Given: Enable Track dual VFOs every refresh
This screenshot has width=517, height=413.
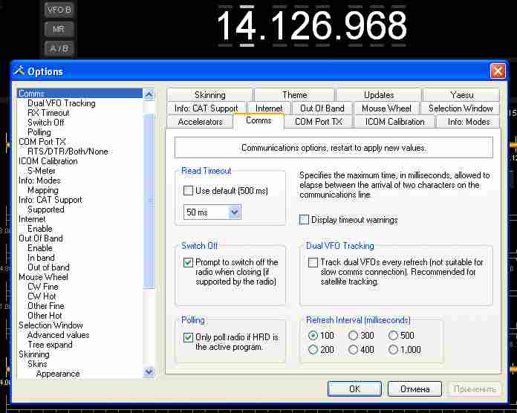Looking at the screenshot, I should pos(313,262).
